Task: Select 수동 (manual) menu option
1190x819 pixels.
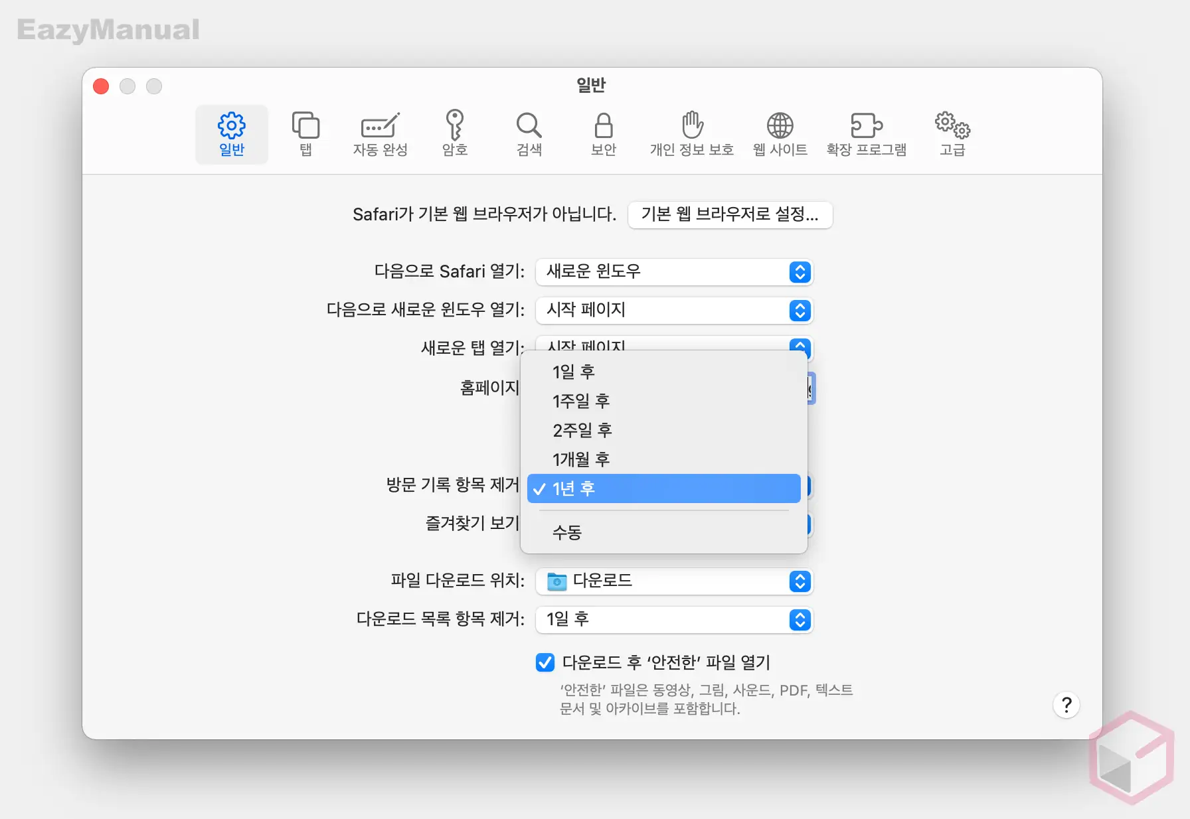Action: pos(664,532)
